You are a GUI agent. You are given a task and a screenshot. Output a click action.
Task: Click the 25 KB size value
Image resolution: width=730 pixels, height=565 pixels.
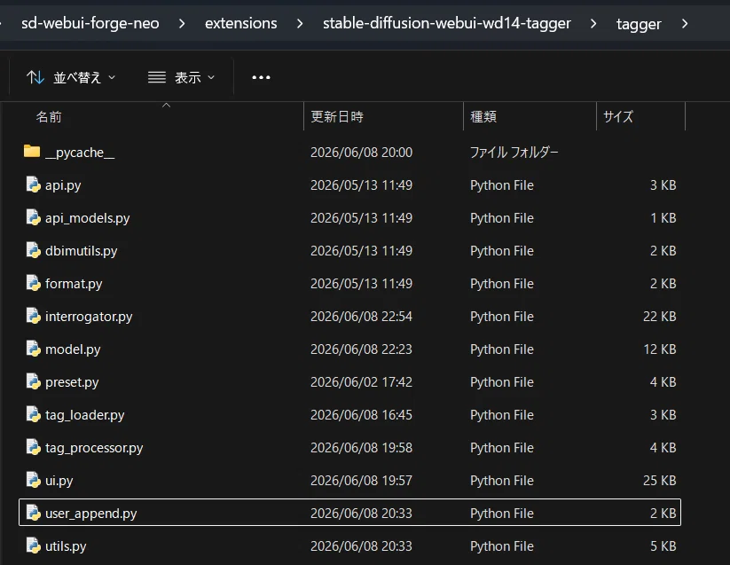point(660,481)
